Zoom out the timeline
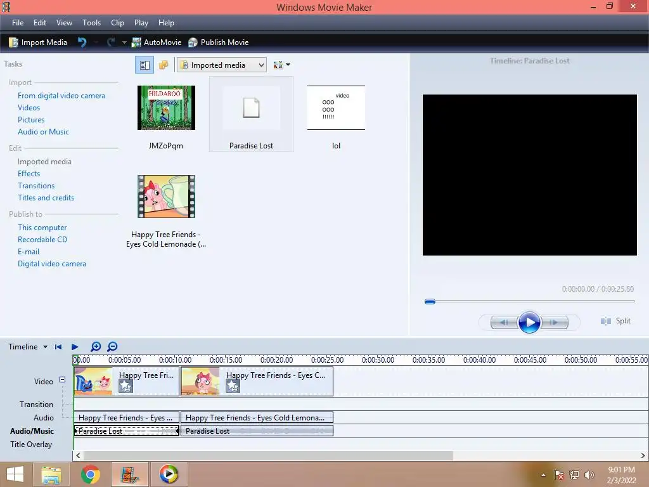 click(x=112, y=347)
